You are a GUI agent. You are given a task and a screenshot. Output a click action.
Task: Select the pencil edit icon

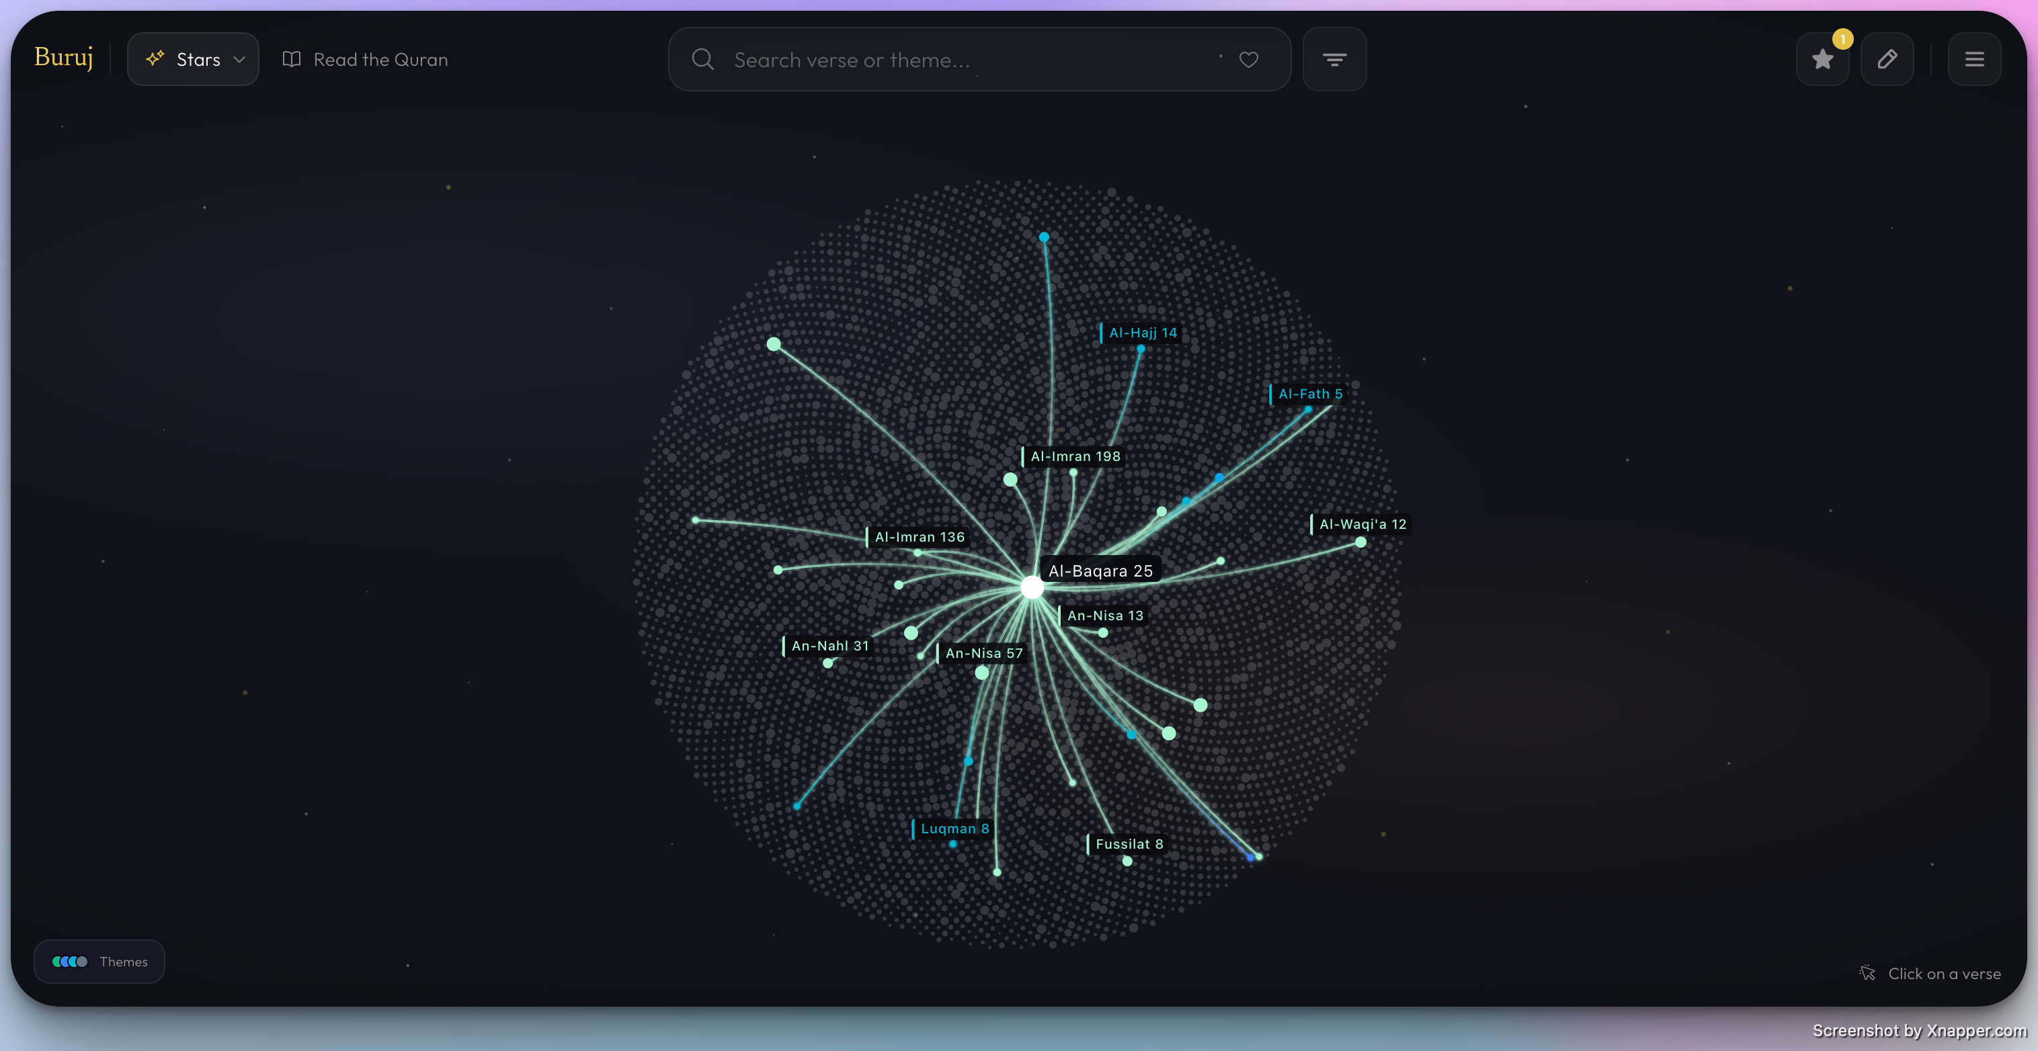(1889, 58)
